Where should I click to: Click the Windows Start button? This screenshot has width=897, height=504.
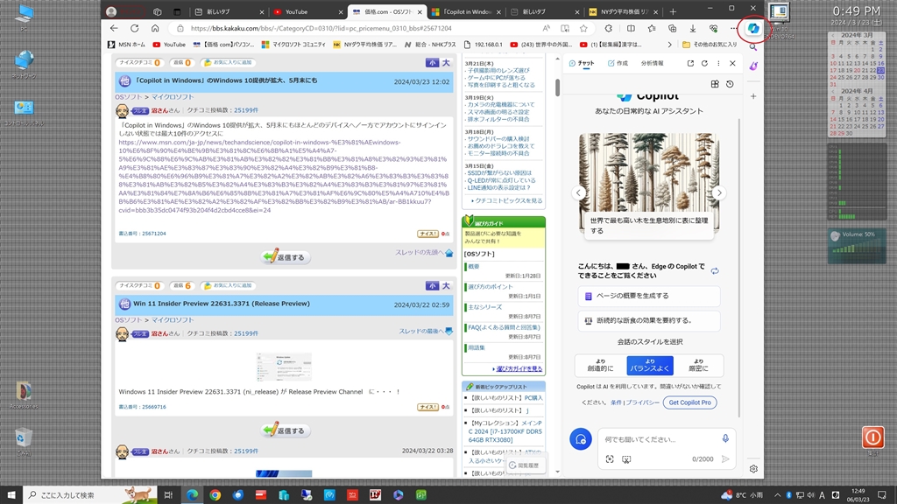point(11,494)
